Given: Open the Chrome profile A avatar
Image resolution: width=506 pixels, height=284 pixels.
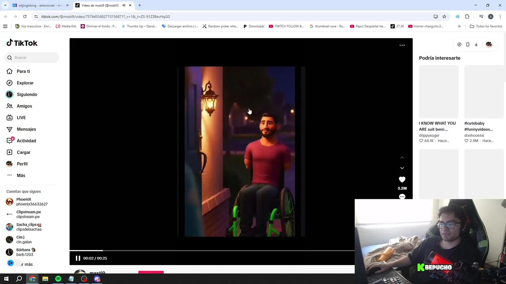Looking at the screenshot, I should (x=491, y=17).
